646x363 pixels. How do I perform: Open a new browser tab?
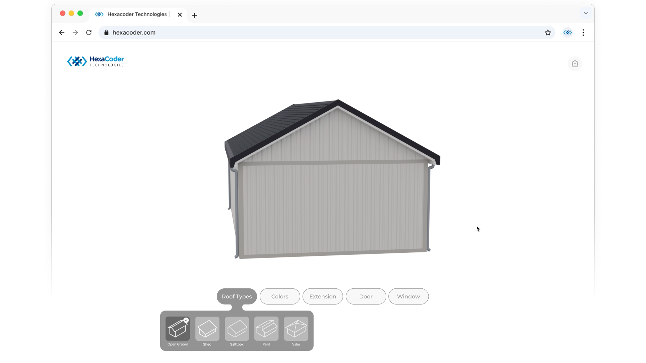194,15
